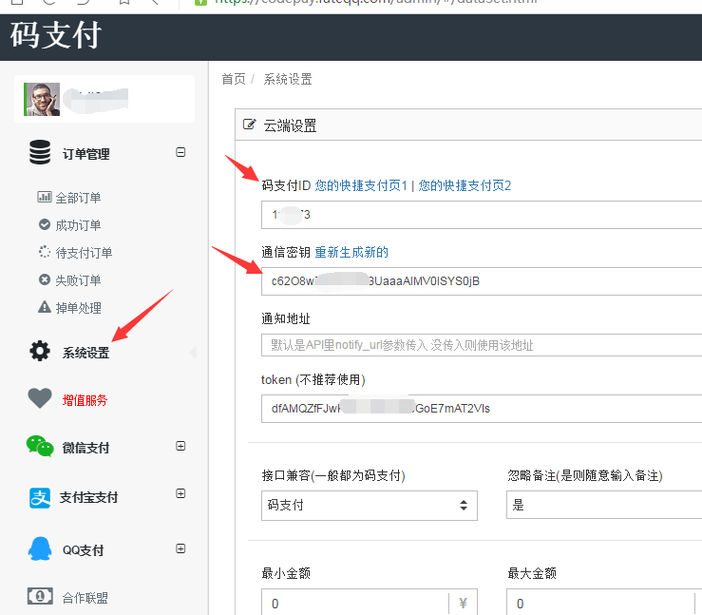Open 掉单处理 page
The height and width of the screenshot is (615, 702).
[x=78, y=308]
